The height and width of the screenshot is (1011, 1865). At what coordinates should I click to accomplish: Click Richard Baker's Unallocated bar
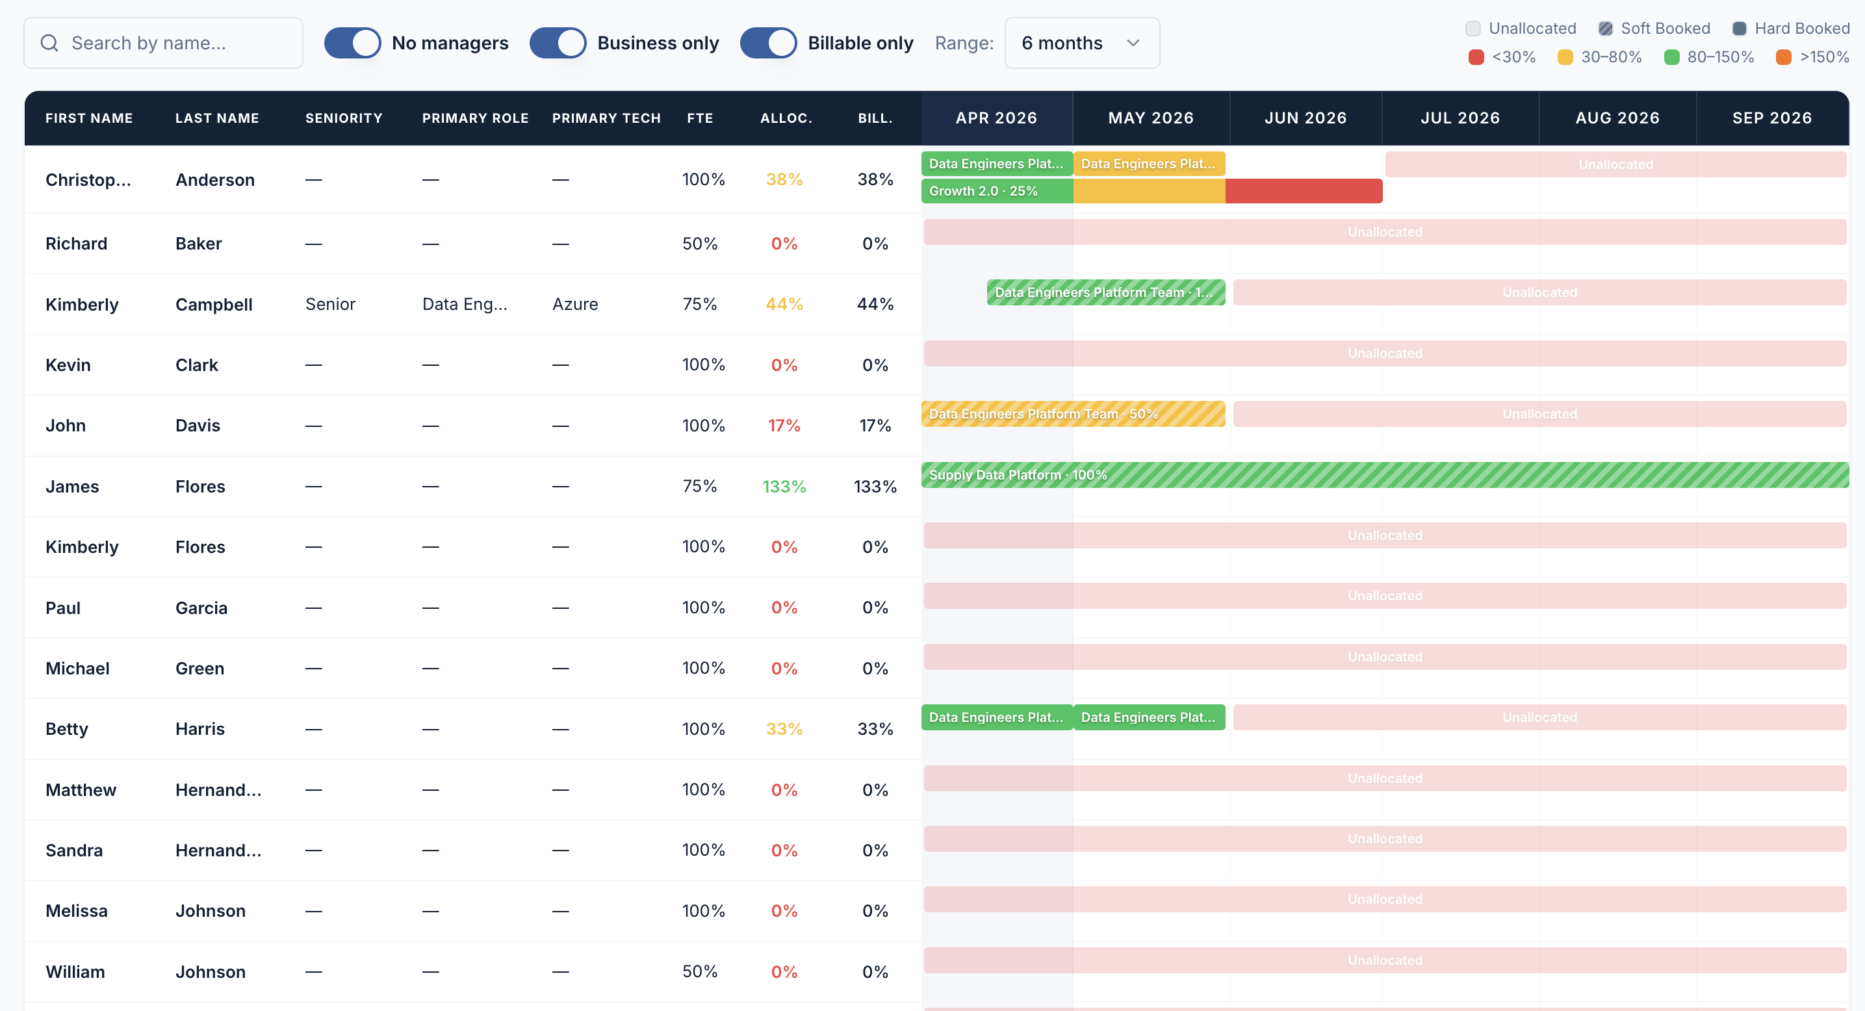(1385, 231)
